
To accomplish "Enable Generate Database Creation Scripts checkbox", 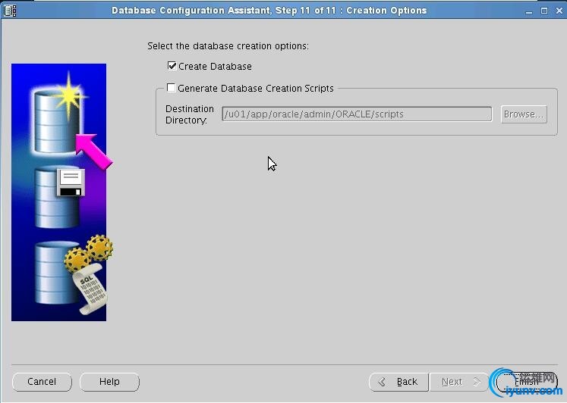I will [x=171, y=88].
